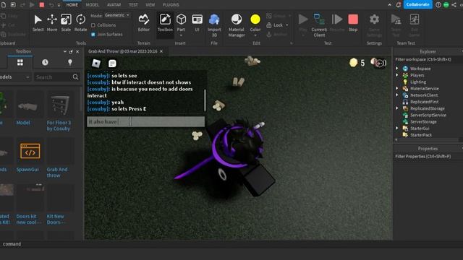Click the new file icon in title bar

(x=4, y=5)
